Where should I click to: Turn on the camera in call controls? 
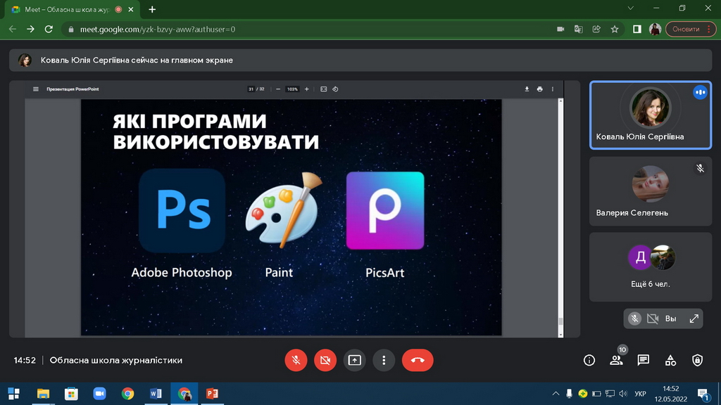coord(325,361)
